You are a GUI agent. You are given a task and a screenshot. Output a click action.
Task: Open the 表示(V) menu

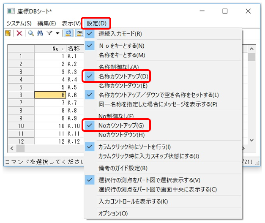coord(71,23)
